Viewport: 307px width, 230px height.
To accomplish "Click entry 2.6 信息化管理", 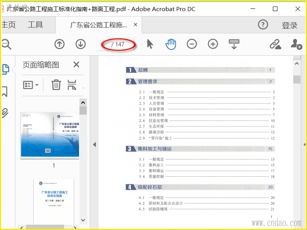I will pos(207,121).
